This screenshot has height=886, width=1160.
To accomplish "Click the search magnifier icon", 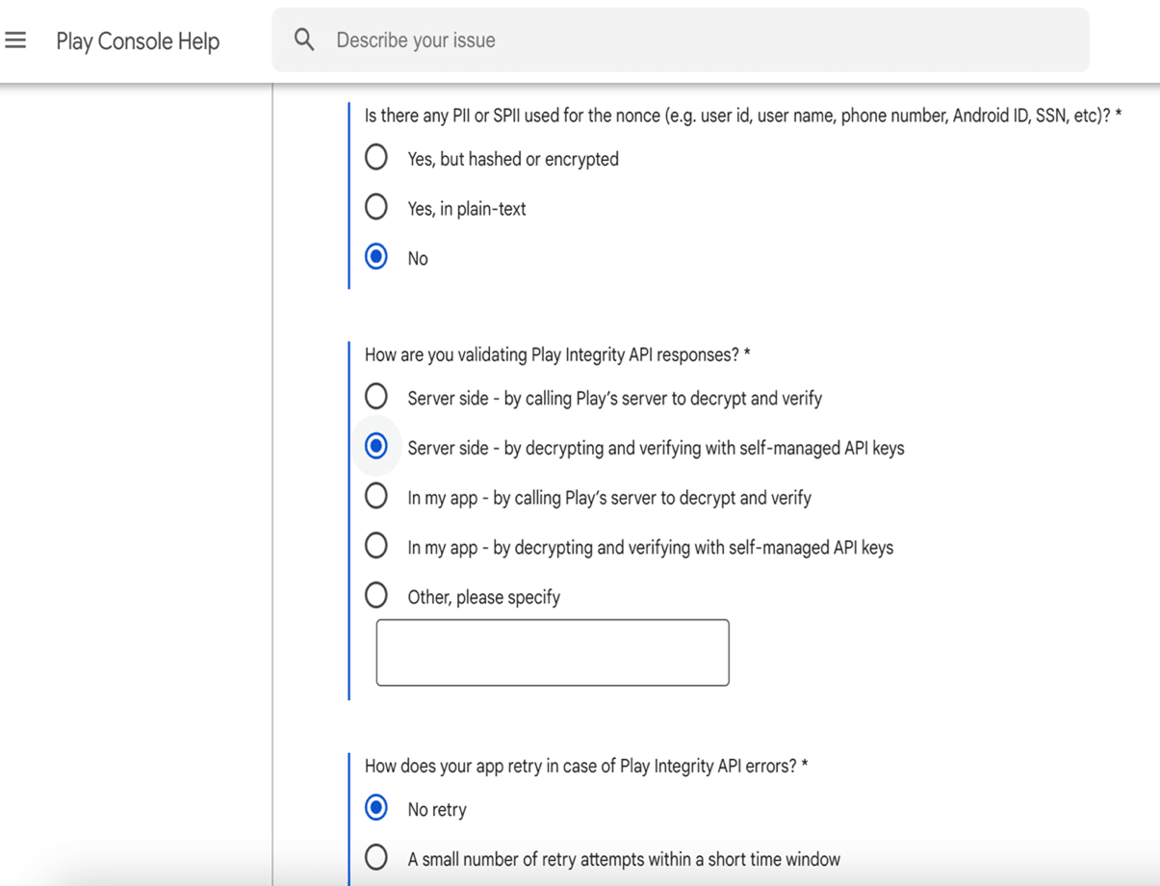I will pyautogui.click(x=304, y=40).
